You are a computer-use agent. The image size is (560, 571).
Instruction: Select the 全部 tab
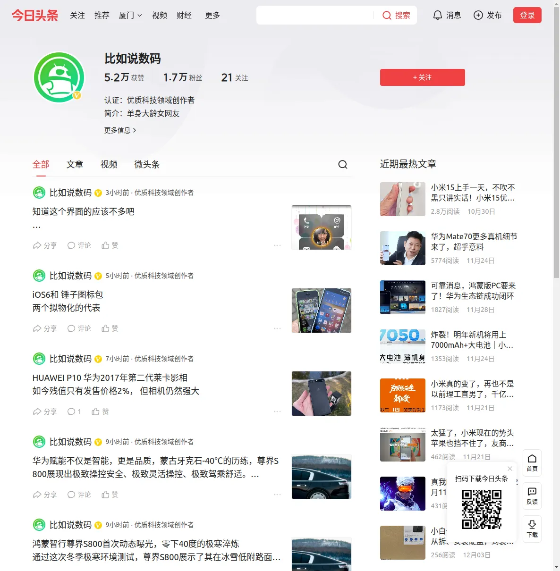[41, 164]
